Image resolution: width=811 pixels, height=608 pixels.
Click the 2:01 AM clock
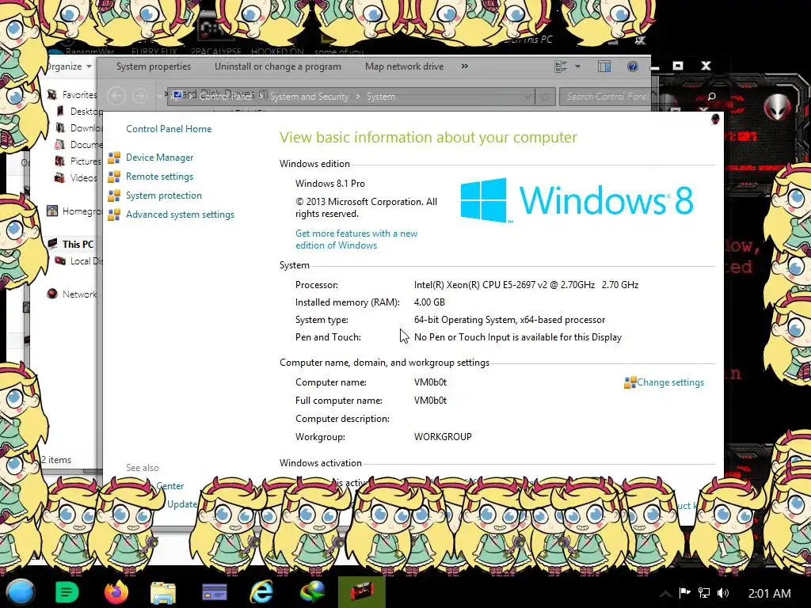click(x=769, y=594)
